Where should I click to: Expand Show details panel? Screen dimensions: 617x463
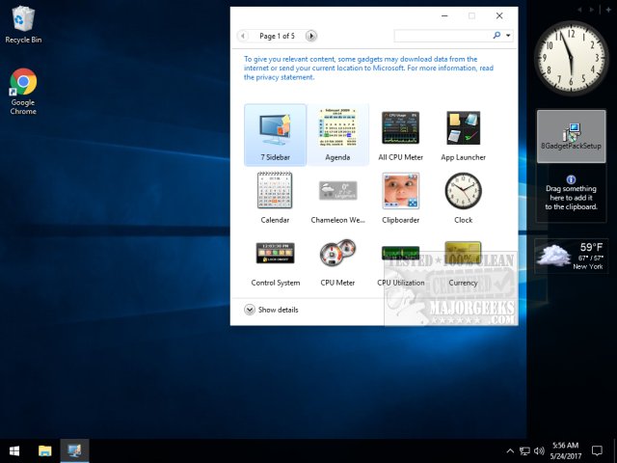click(x=250, y=310)
